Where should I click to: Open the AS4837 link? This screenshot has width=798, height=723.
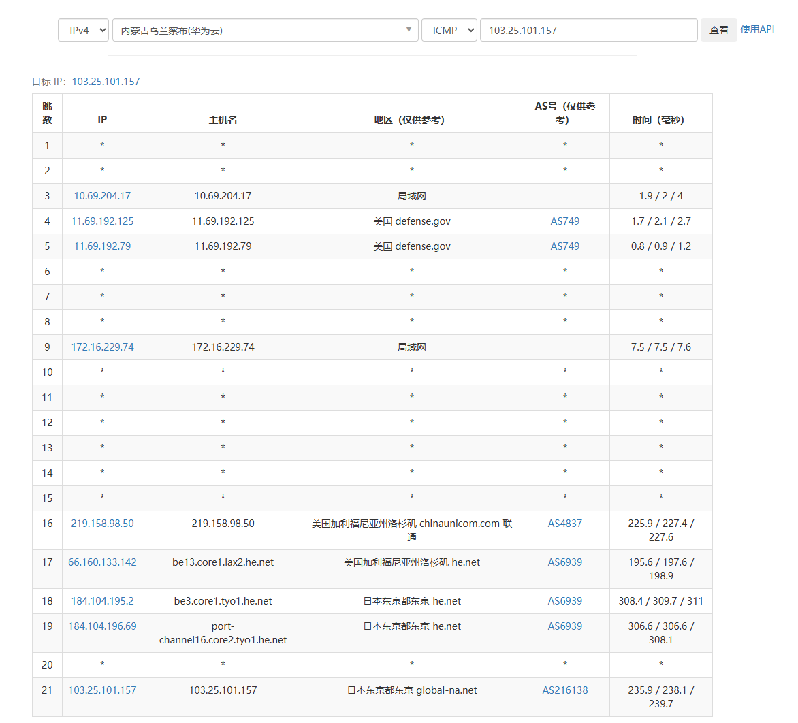pyautogui.click(x=565, y=524)
